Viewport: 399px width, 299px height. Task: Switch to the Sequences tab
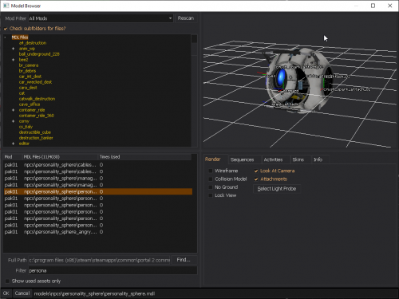tap(242, 159)
